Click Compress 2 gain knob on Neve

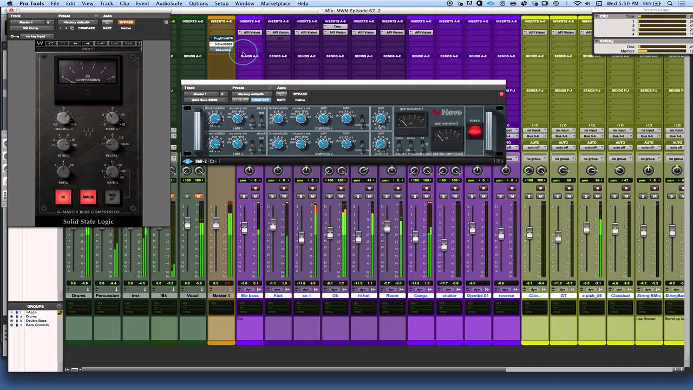[324, 144]
